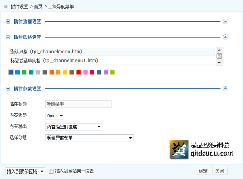Click the 插件风格设置 section heading
This screenshot has width=243, height=179.
coord(27,37)
